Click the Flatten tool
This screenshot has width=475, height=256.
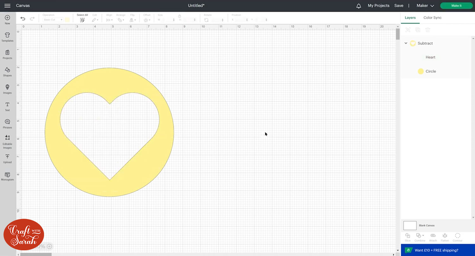pyautogui.click(x=445, y=237)
